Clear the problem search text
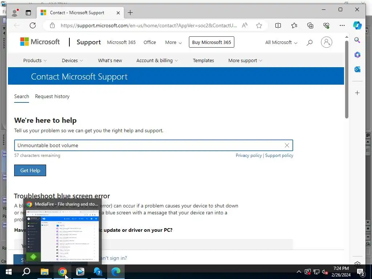The width and height of the screenshot is (372, 279). 287,145
